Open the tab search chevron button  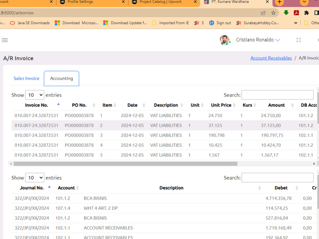tap(304, 2)
